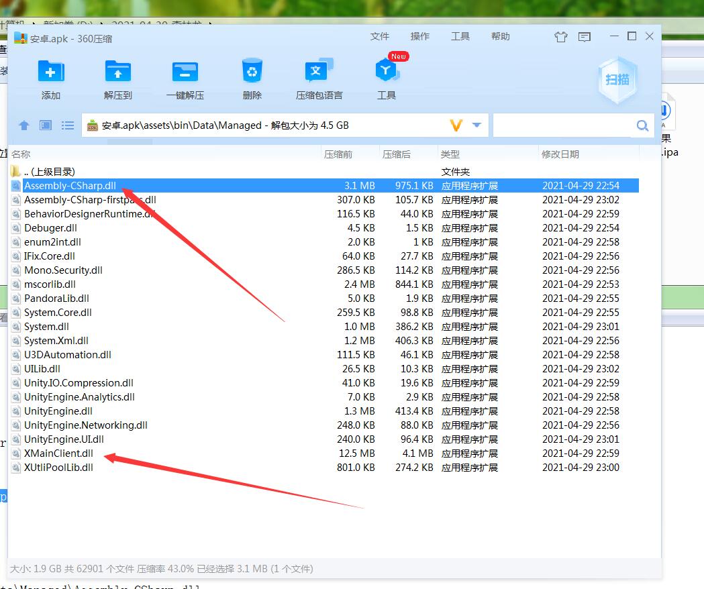Switch to list view layout icon

tap(68, 125)
